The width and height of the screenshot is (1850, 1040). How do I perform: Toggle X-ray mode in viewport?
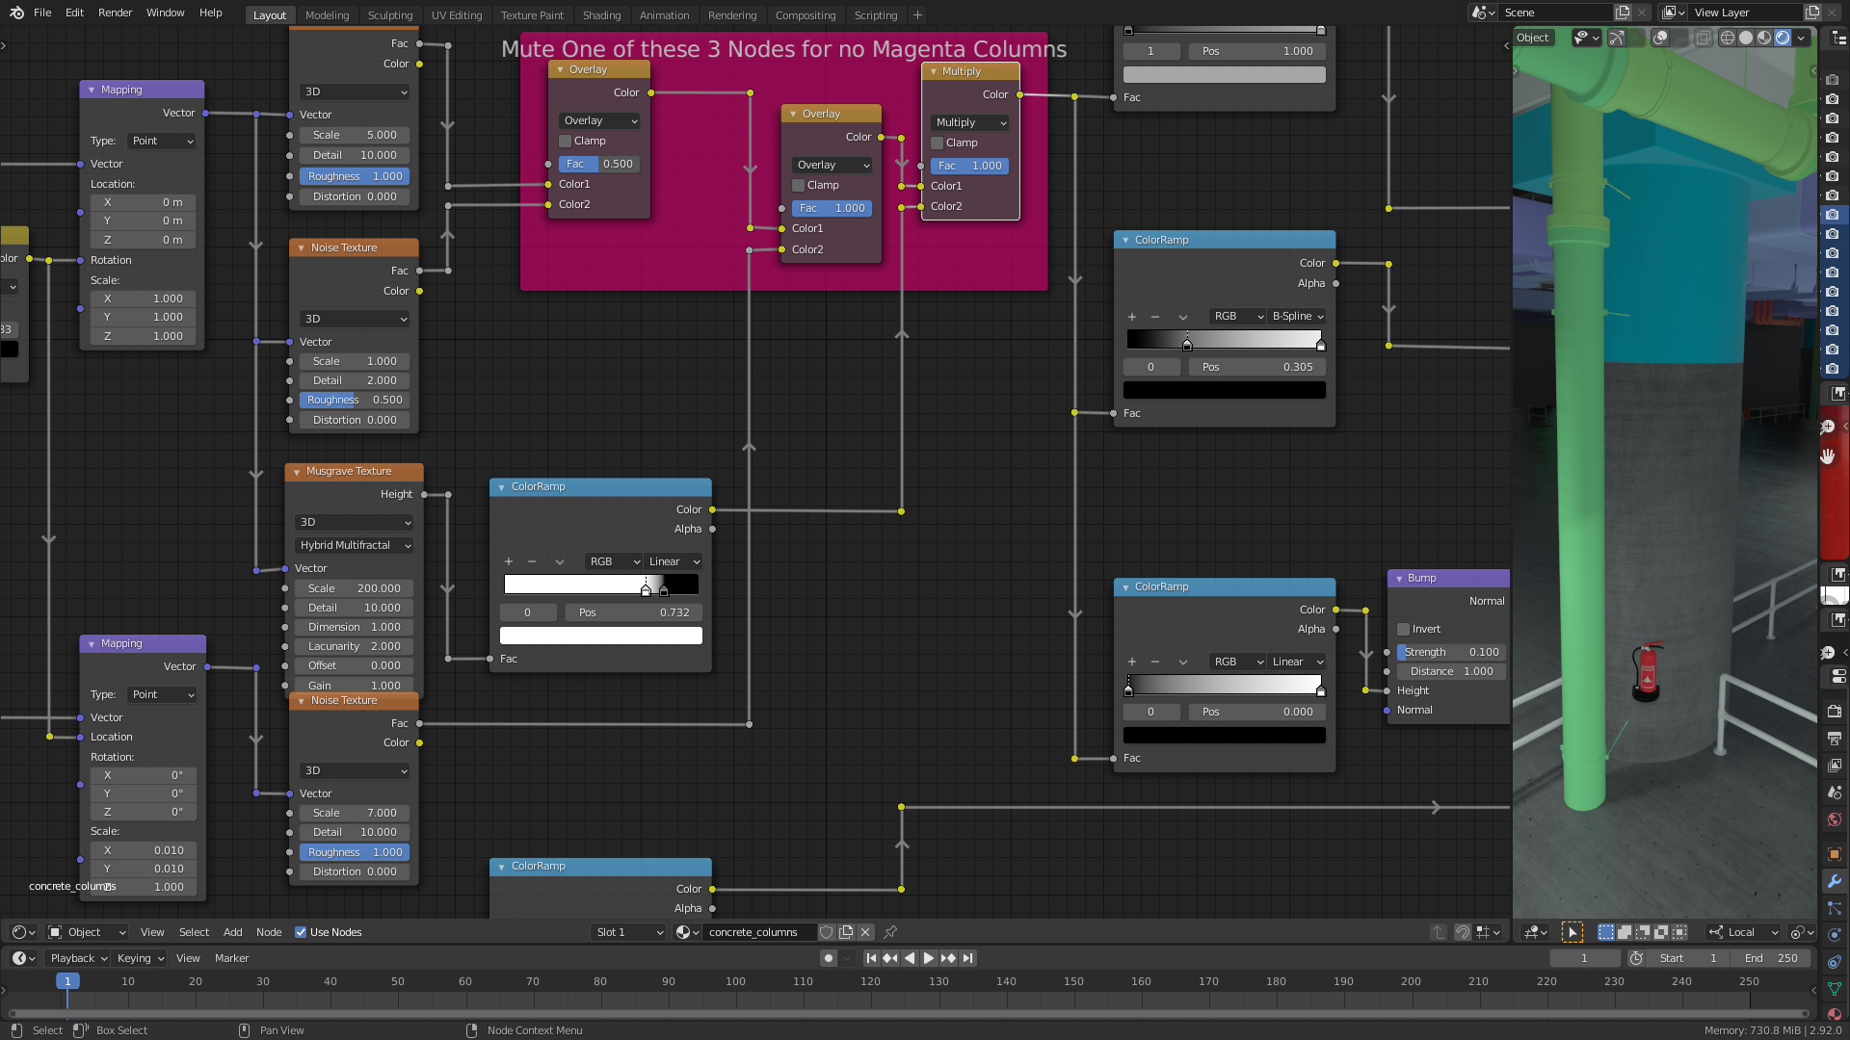(1703, 38)
